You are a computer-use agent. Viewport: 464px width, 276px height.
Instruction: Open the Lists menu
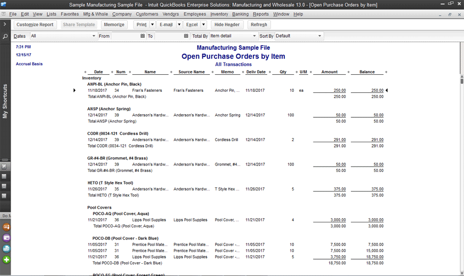[51, 14]
